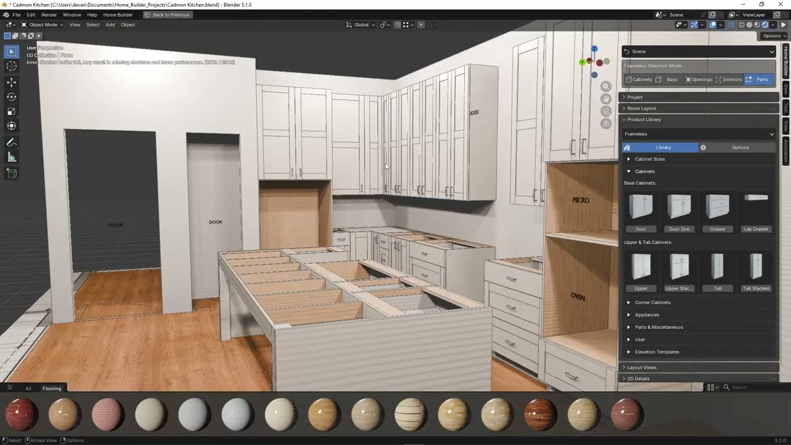Open the Home Builder menu
The image size is (791, 445).
(x=118, y=15)
